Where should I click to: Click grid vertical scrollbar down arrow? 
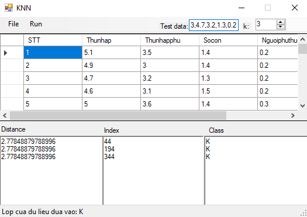click(302, 106)
